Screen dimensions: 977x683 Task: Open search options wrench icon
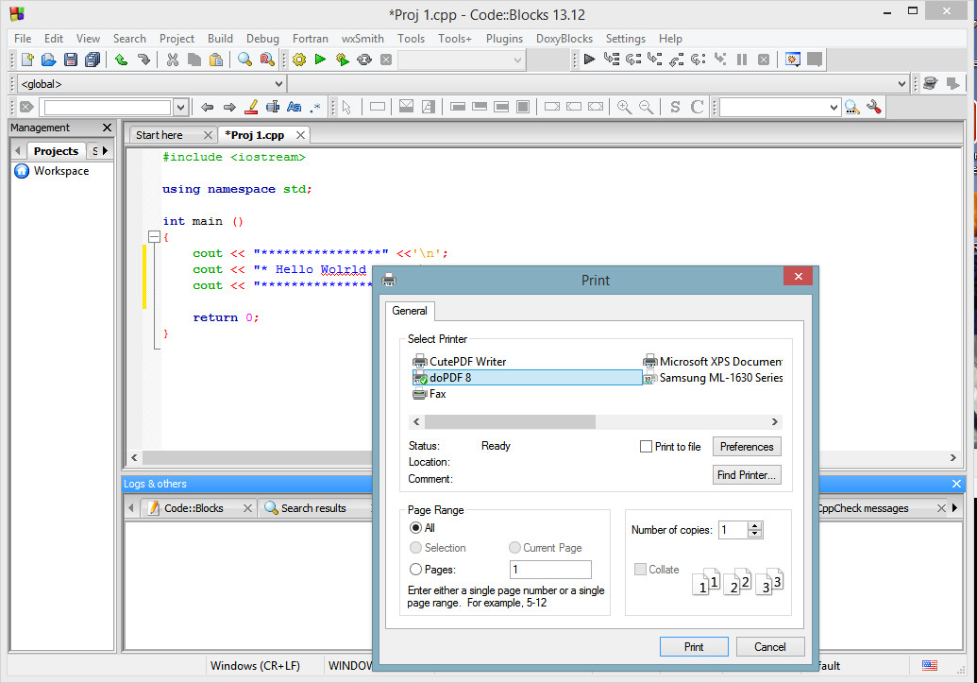[873, 108]
